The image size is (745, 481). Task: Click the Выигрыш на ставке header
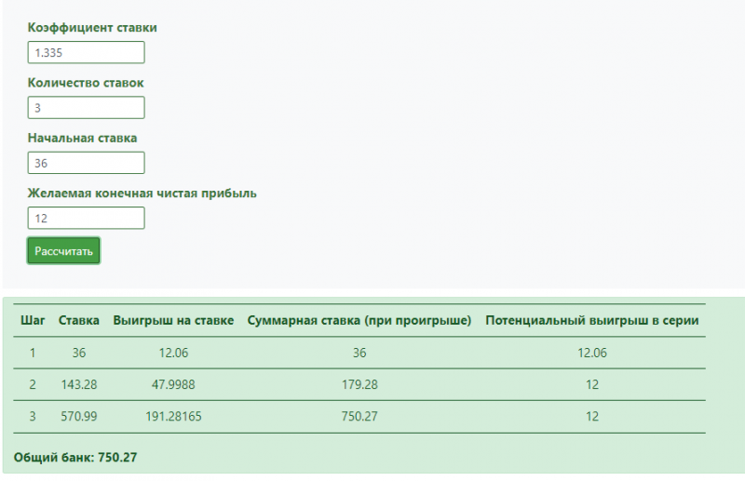pos(173,320)
